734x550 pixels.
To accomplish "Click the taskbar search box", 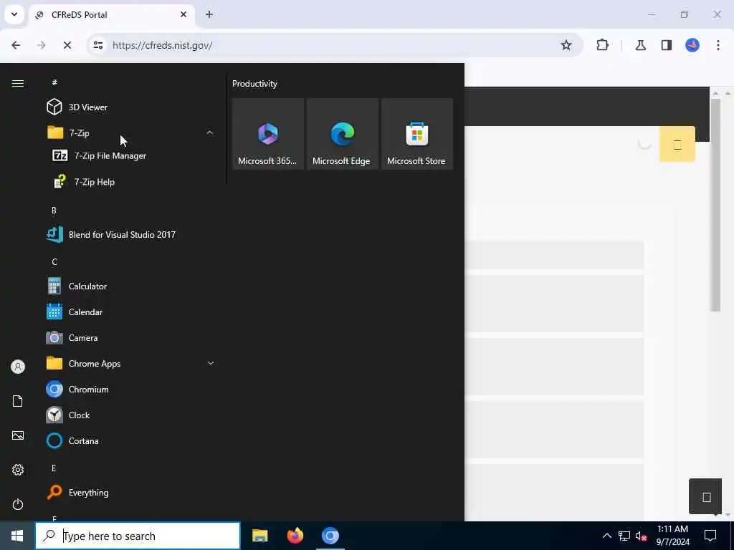I will click(138, 536).
